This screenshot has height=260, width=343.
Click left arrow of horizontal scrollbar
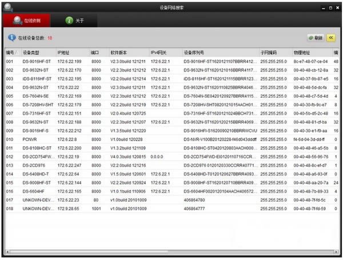7,252
